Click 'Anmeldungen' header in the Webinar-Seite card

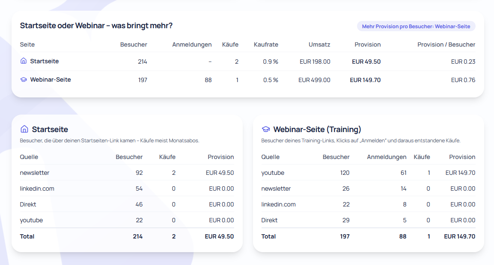387,157
